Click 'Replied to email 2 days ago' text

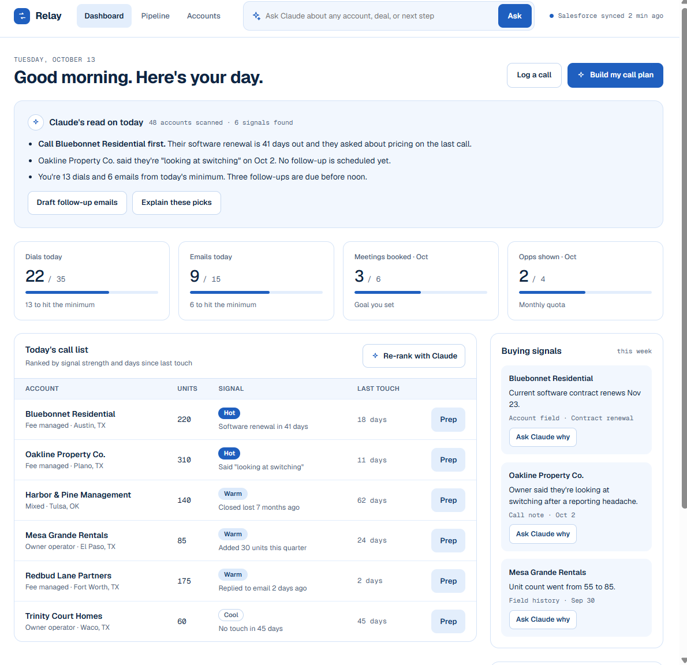click(x=263, y=588)
